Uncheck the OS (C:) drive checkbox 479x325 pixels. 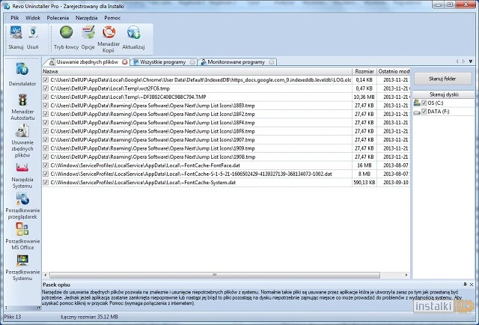tap(423, 103)
